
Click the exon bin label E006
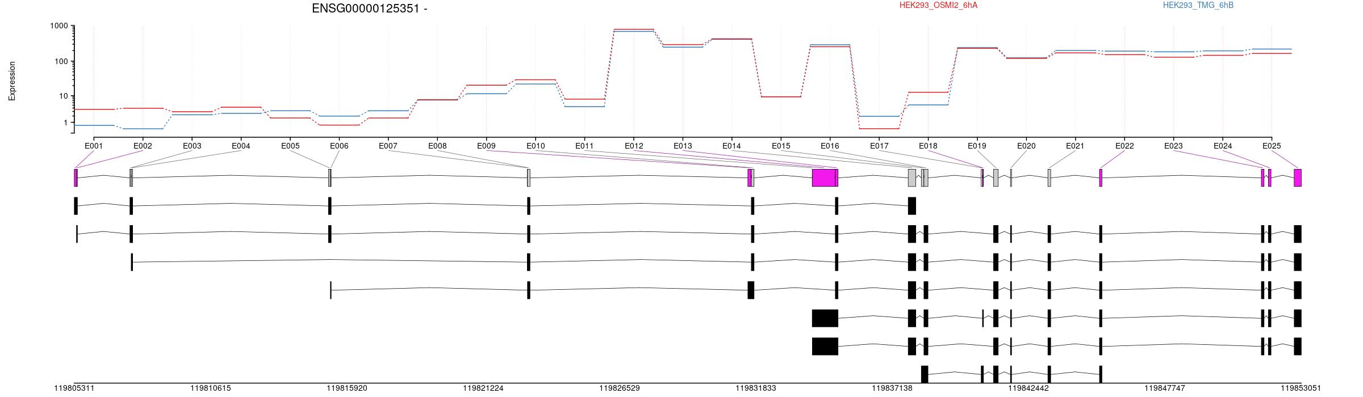point(339,146)
